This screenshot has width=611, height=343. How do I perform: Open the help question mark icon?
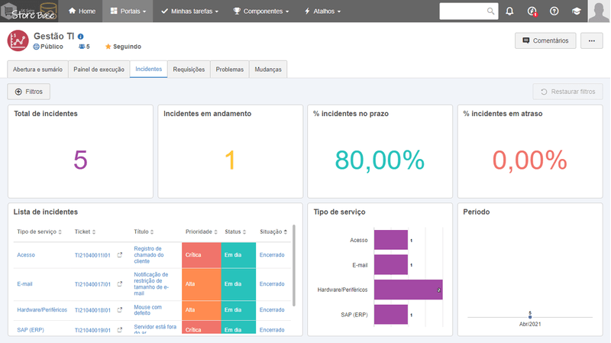pos(554,11)
